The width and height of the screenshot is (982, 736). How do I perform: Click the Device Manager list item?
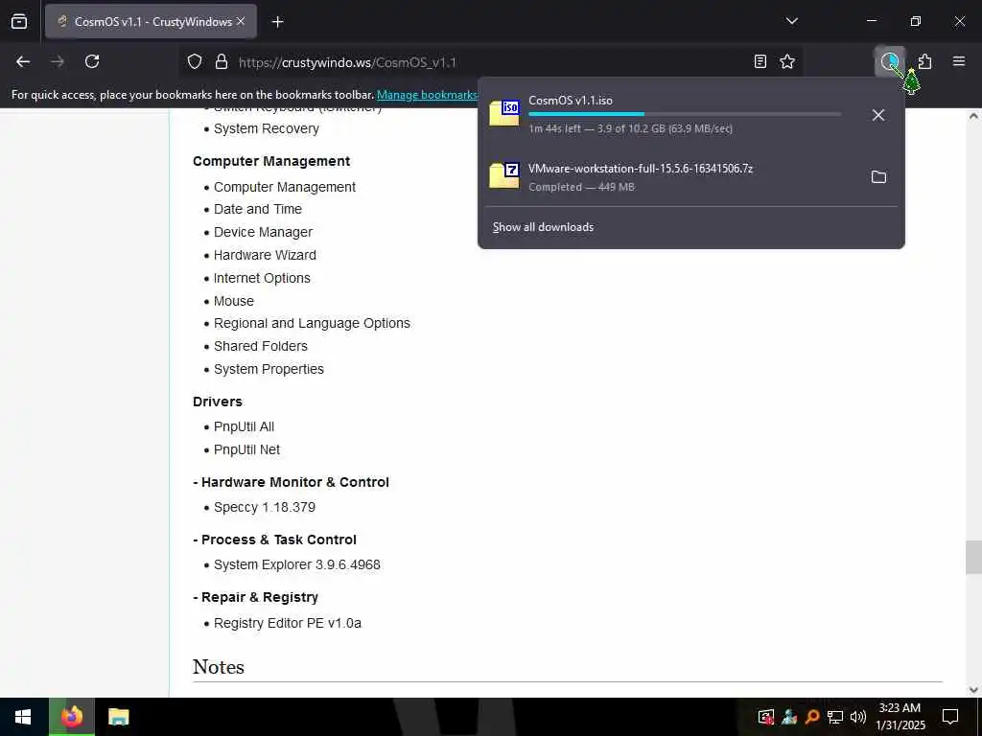coord(263,232)
